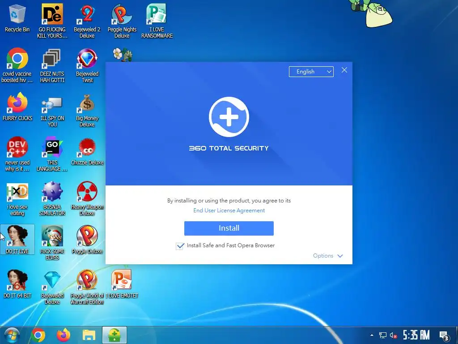Viewport: 458px width, 344px height.
Task: Select the flower icon behind the installer
Action: tap(123, 54)
